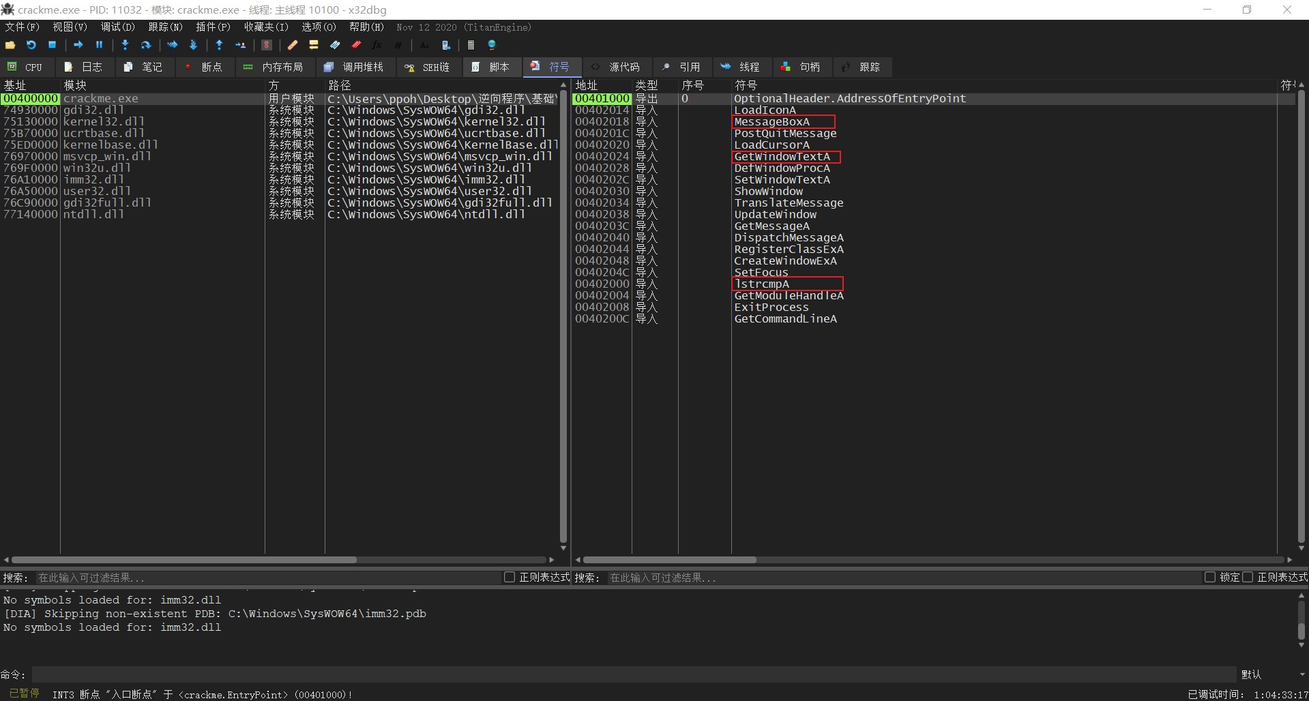The image size is (1309, 701).
Task: Restart the debugged program via toolbar
Action: tap(31, 45)
